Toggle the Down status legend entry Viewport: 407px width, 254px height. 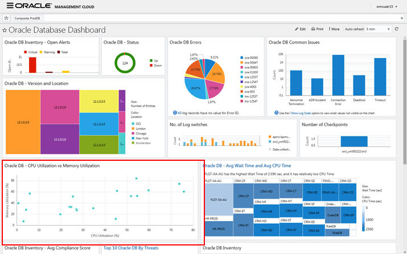[156, 65]
